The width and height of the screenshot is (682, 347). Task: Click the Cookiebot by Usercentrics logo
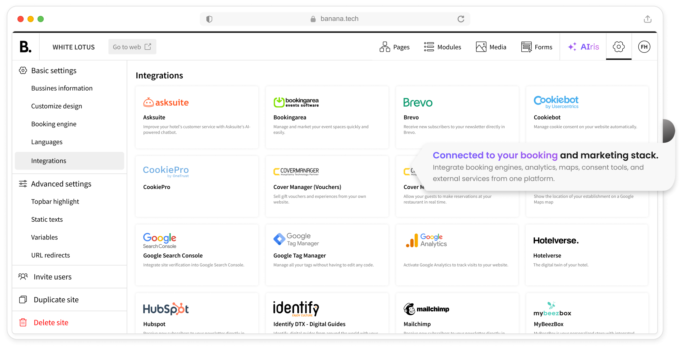click(x=556, y=102)
